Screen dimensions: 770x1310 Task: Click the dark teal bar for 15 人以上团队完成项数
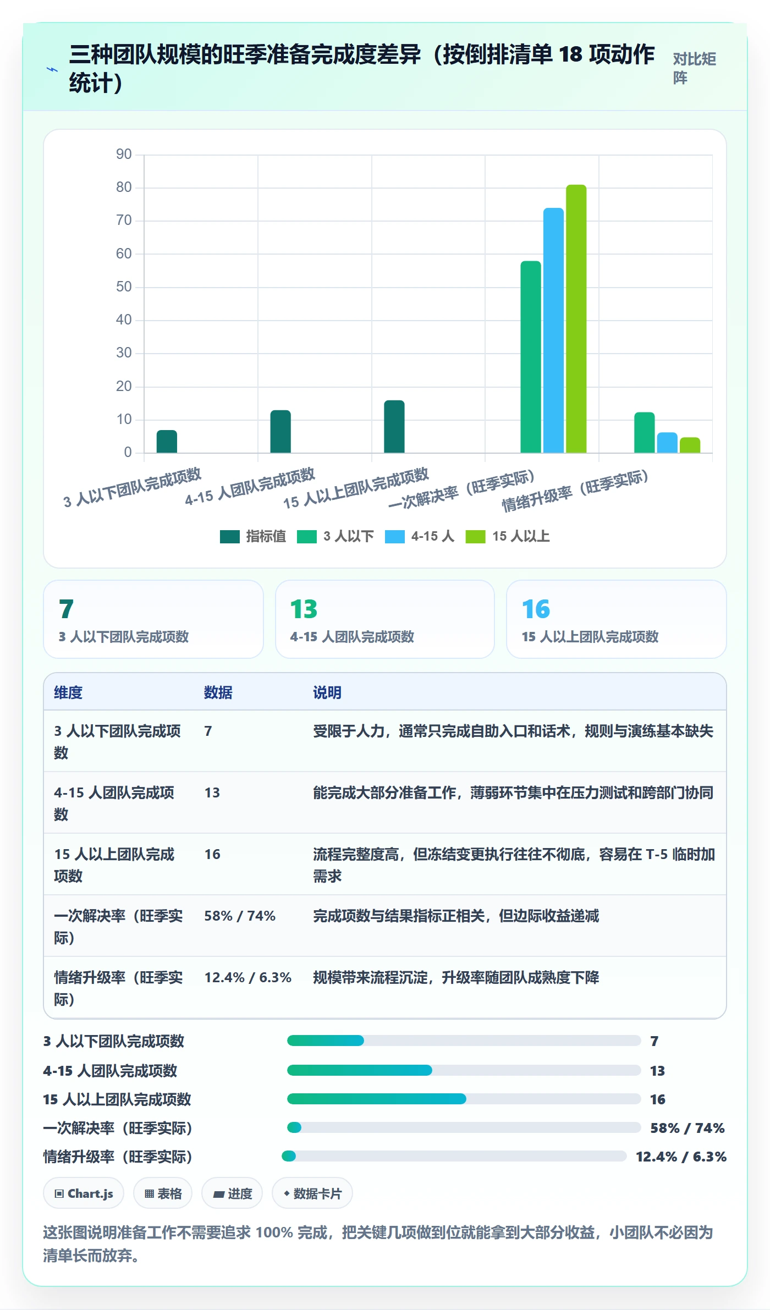pos(394,427)
